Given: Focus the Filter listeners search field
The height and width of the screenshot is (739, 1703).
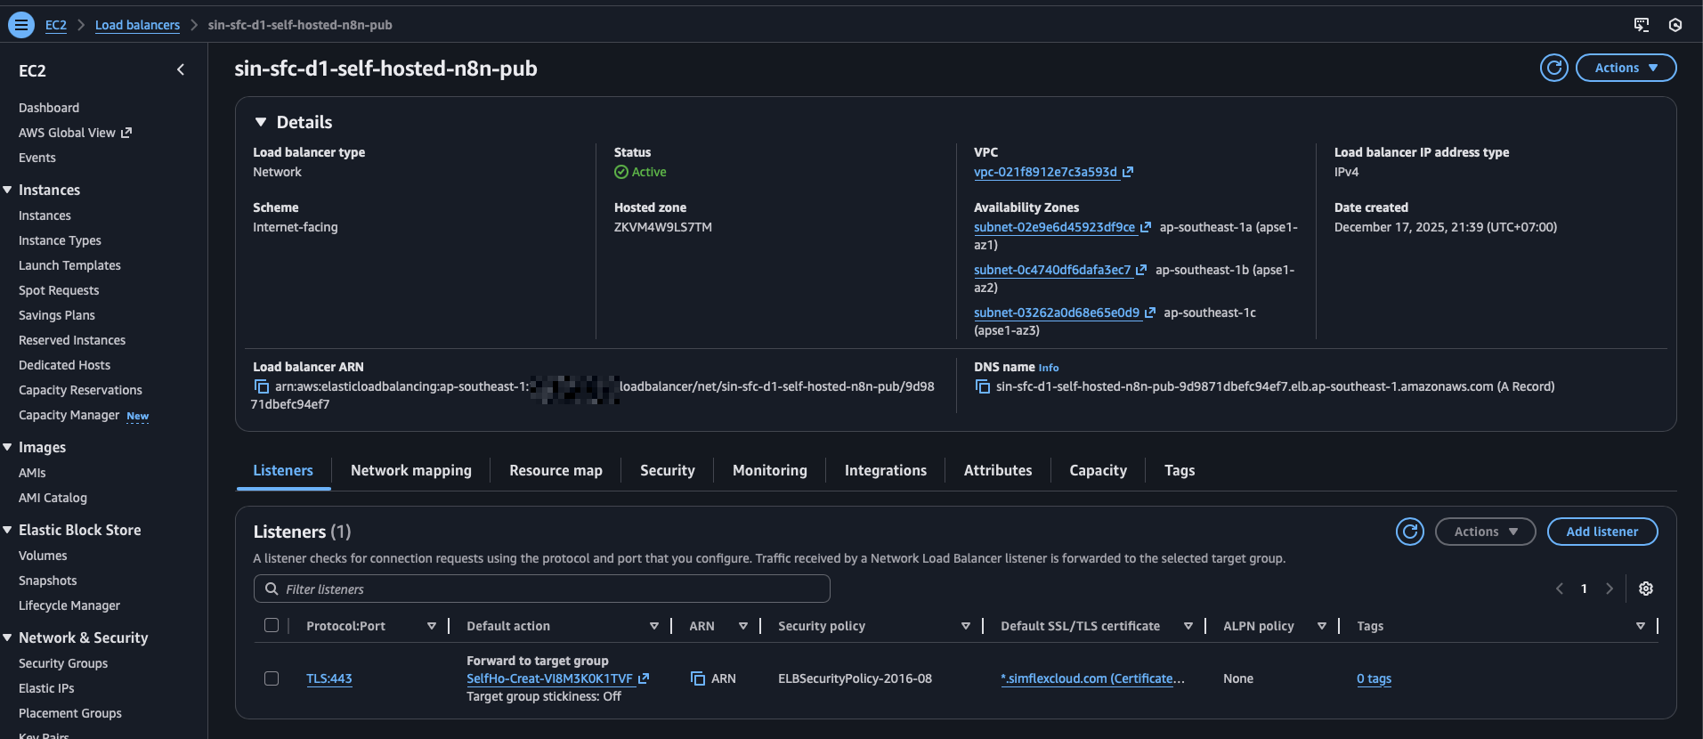Looking at the screenshot, I should click(x=542, y=589).
